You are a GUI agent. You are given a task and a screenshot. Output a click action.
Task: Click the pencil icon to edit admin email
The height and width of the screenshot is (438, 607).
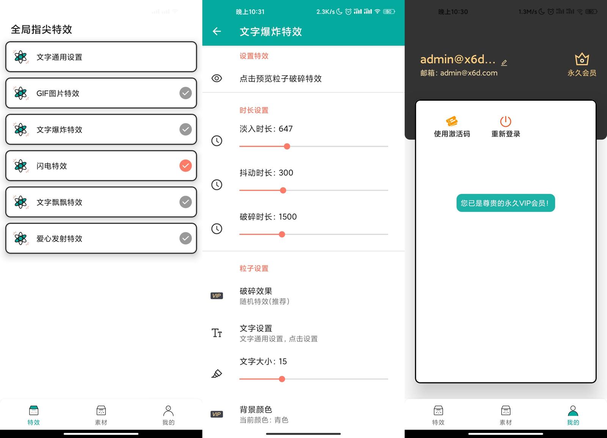click(x=504, y=62)
